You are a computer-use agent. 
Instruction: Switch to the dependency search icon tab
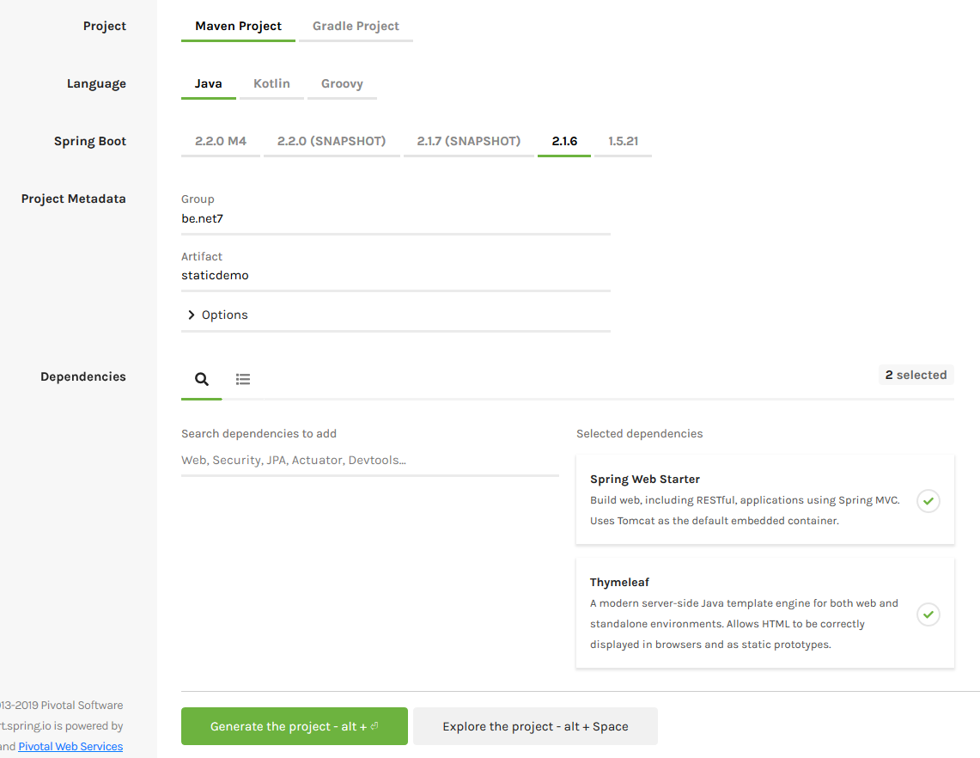coord(202,379)
